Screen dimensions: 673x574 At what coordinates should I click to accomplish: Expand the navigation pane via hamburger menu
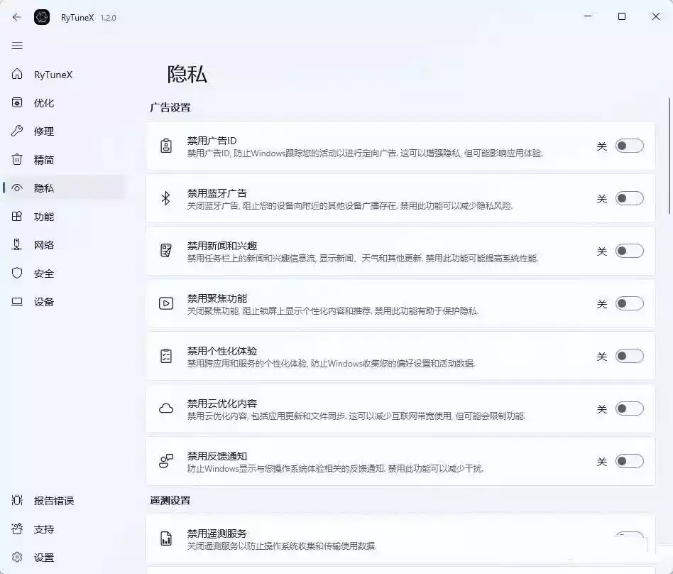tap(17, 45)
